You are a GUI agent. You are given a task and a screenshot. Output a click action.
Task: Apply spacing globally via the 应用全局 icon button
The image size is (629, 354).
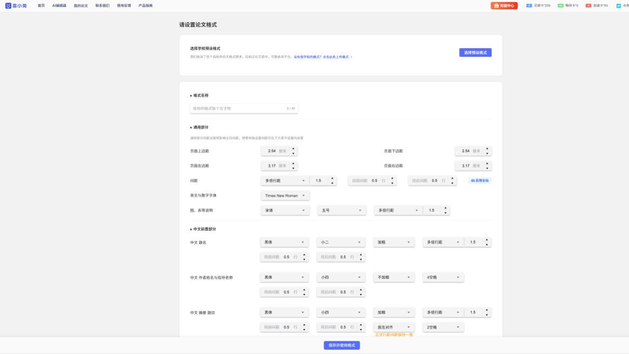coord(479,181)
